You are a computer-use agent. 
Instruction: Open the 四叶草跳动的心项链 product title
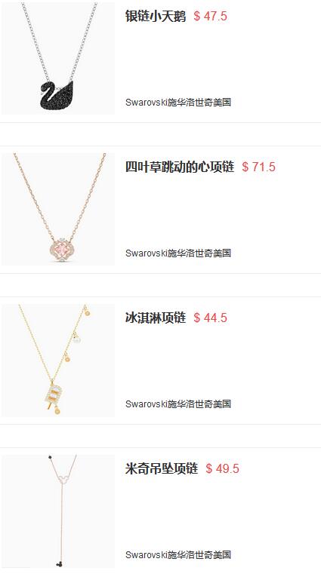[x=180, y=167]
